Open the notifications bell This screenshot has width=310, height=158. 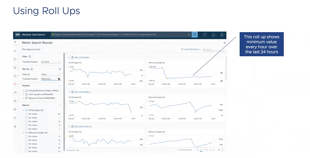pos(214,35)
